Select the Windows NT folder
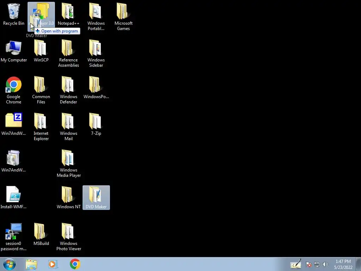This screenshot has height=271, width=361. [68, 198]
